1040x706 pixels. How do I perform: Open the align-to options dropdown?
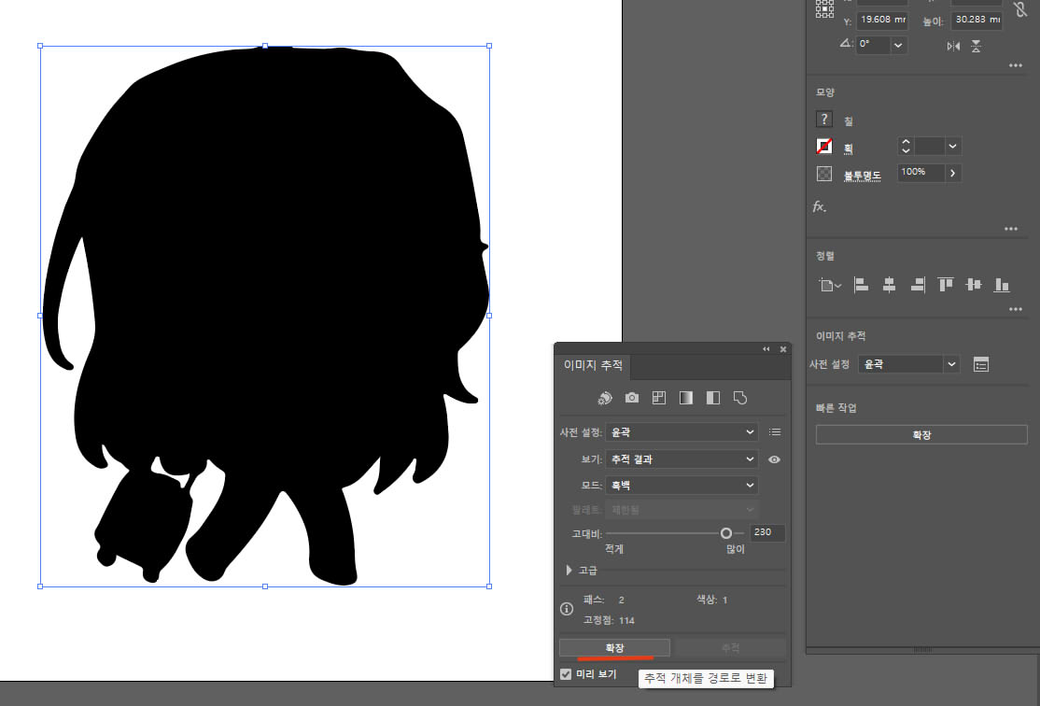click(830, 286)
